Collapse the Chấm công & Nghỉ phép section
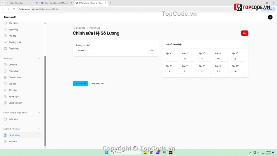 (x=39, y=113)
